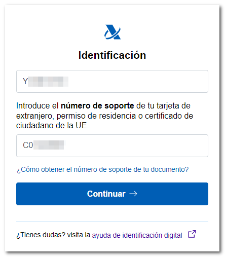Viewport: 225px width, 257px height.
Task: Open ¿Cómo obtener el número de soporte? link
Action: click(102, 169)
